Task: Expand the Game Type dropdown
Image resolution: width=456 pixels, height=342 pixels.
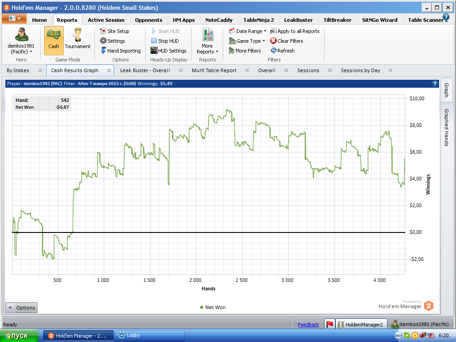Action: coord(264,41)
